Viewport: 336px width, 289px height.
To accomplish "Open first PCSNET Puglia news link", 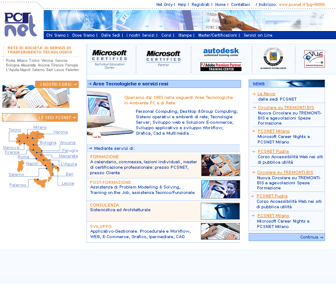I will pyautogui.click(x=273, y=151).
